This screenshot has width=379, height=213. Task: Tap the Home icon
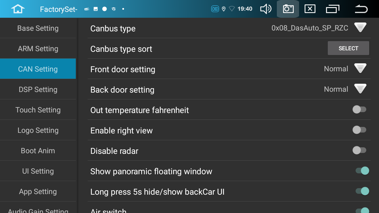pos(18,9)
